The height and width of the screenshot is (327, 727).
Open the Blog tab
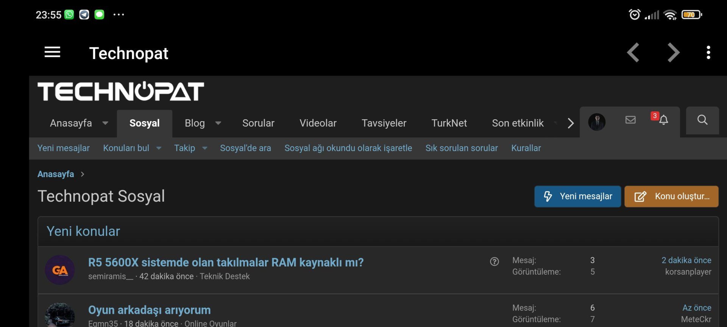195,123
